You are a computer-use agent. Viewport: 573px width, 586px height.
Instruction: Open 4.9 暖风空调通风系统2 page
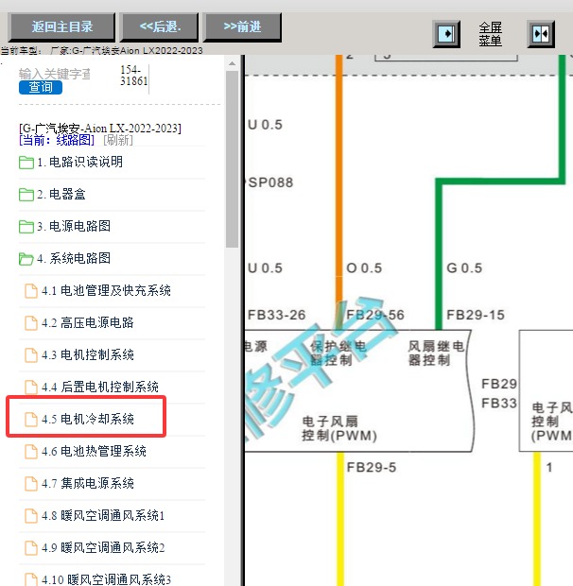[x=103, y=547]
